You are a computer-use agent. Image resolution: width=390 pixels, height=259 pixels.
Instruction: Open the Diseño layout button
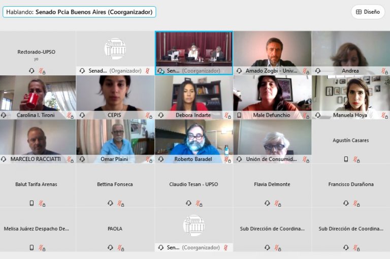[368, 12]
